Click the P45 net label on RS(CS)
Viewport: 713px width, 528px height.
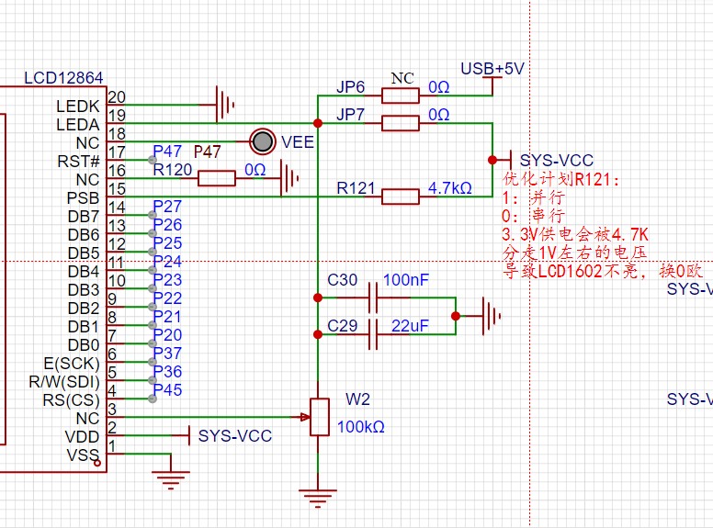pos(167,390)
